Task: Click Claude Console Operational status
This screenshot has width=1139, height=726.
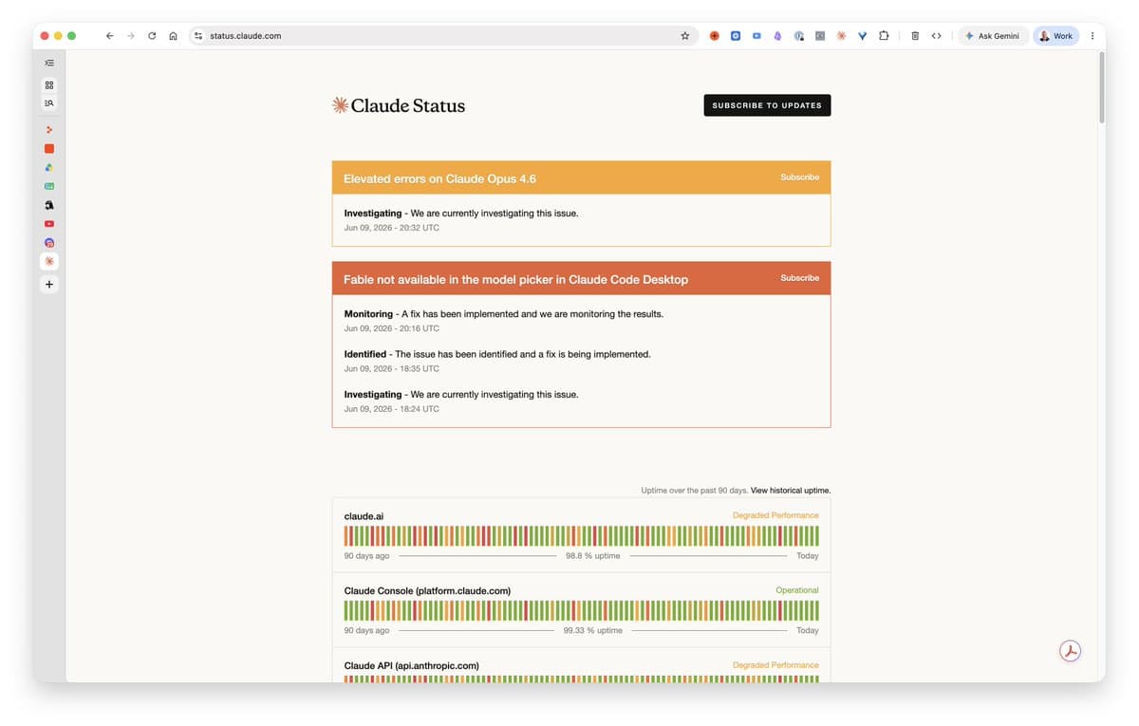Action: click(x=797, y=590)
